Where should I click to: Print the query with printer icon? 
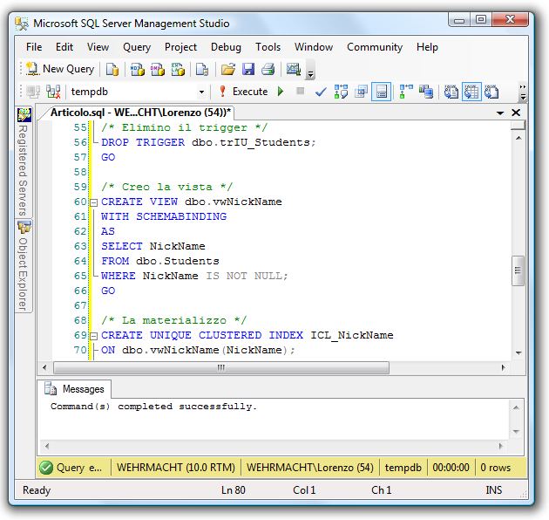(268, 69)
